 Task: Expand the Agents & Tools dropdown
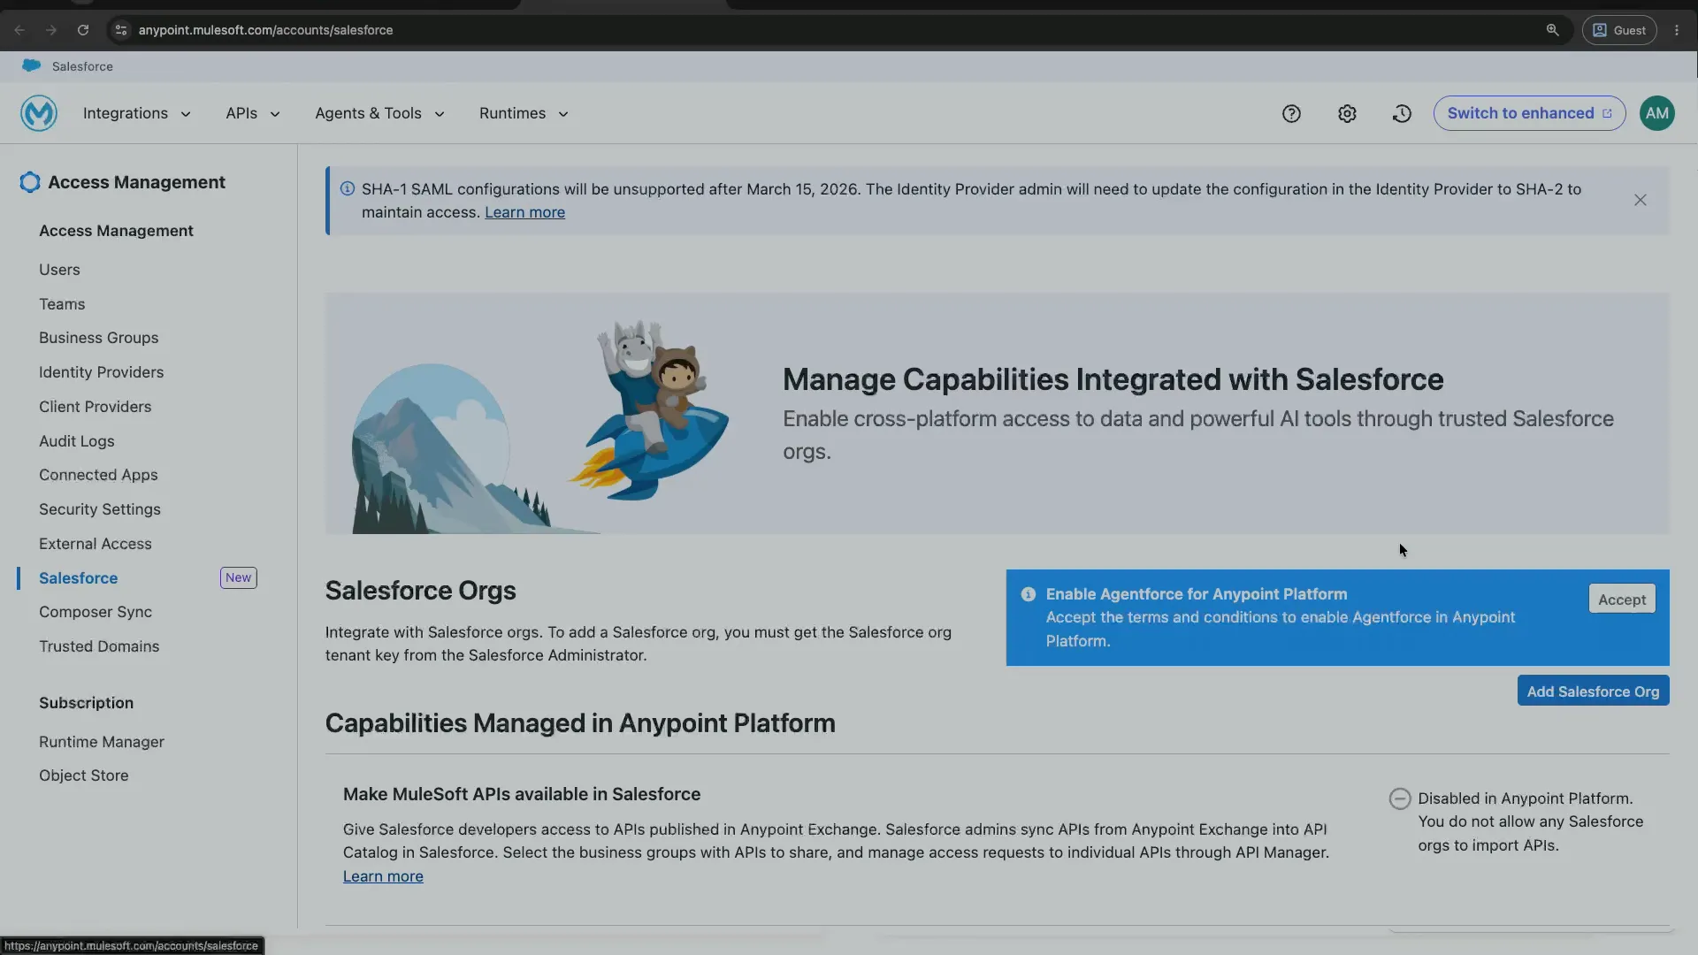(379, 113)
